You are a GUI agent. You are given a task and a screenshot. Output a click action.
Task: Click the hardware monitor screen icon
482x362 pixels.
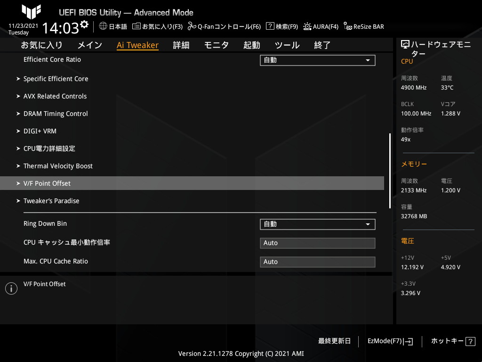pos(405,45)
